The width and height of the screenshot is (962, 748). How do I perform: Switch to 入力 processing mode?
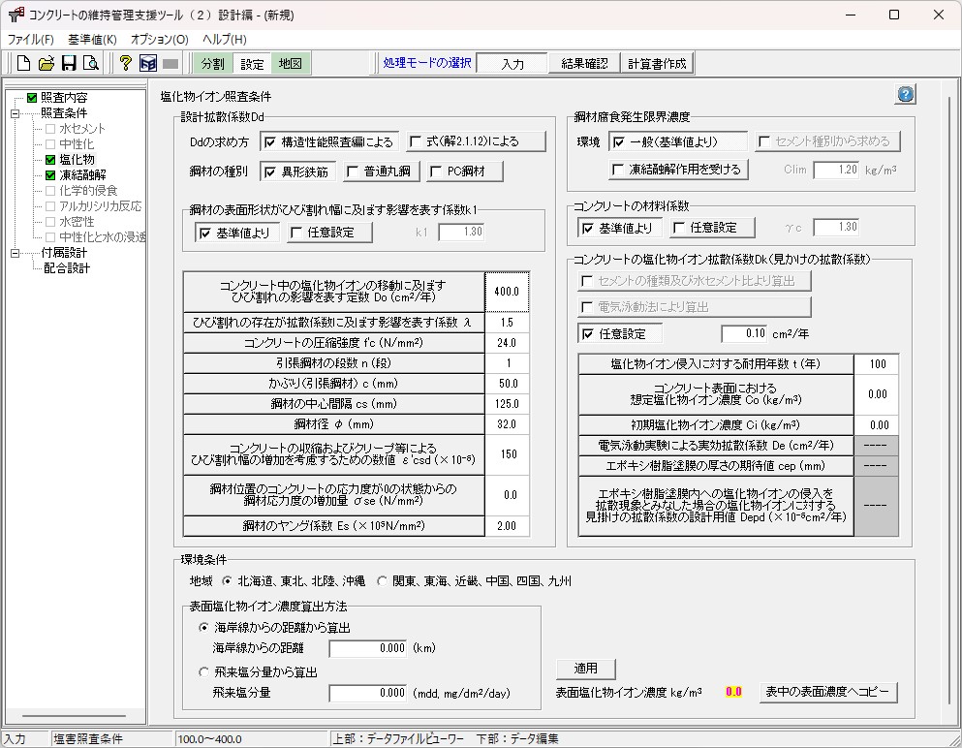click(512, 63)
